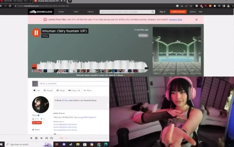Screen dimensions: 234x147
Task: Click the ISOxo tag pill
Action: pyautogui.click(x=143, y=35)
